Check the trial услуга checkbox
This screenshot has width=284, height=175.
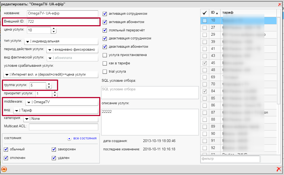pyautogui.click(x=105, y=72)
